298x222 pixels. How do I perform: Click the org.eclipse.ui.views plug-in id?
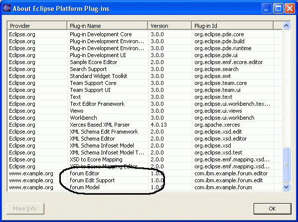pyautogui.click(x=218, y=111)
